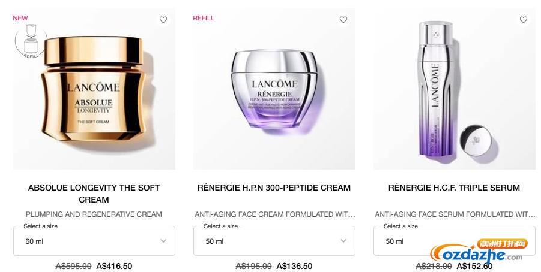Add Rénergie 300-Peptide Cream to wishlist
The image size is (541, 272).
(x=343, y=20)
